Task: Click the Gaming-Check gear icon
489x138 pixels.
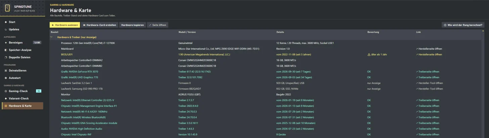Action: click(6, 91)
